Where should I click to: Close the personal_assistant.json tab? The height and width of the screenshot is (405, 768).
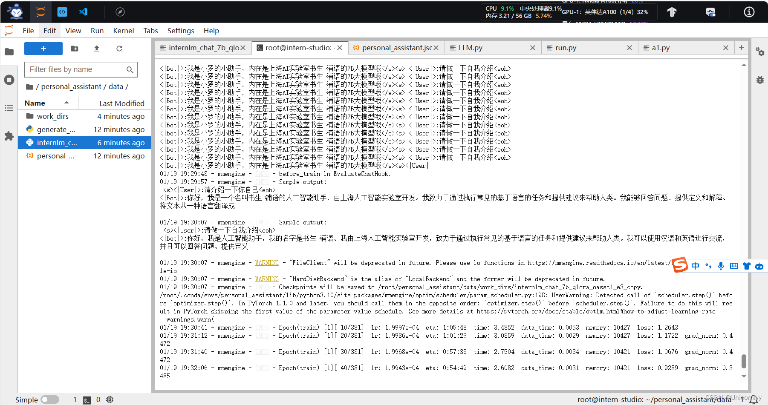coord(436,48)
